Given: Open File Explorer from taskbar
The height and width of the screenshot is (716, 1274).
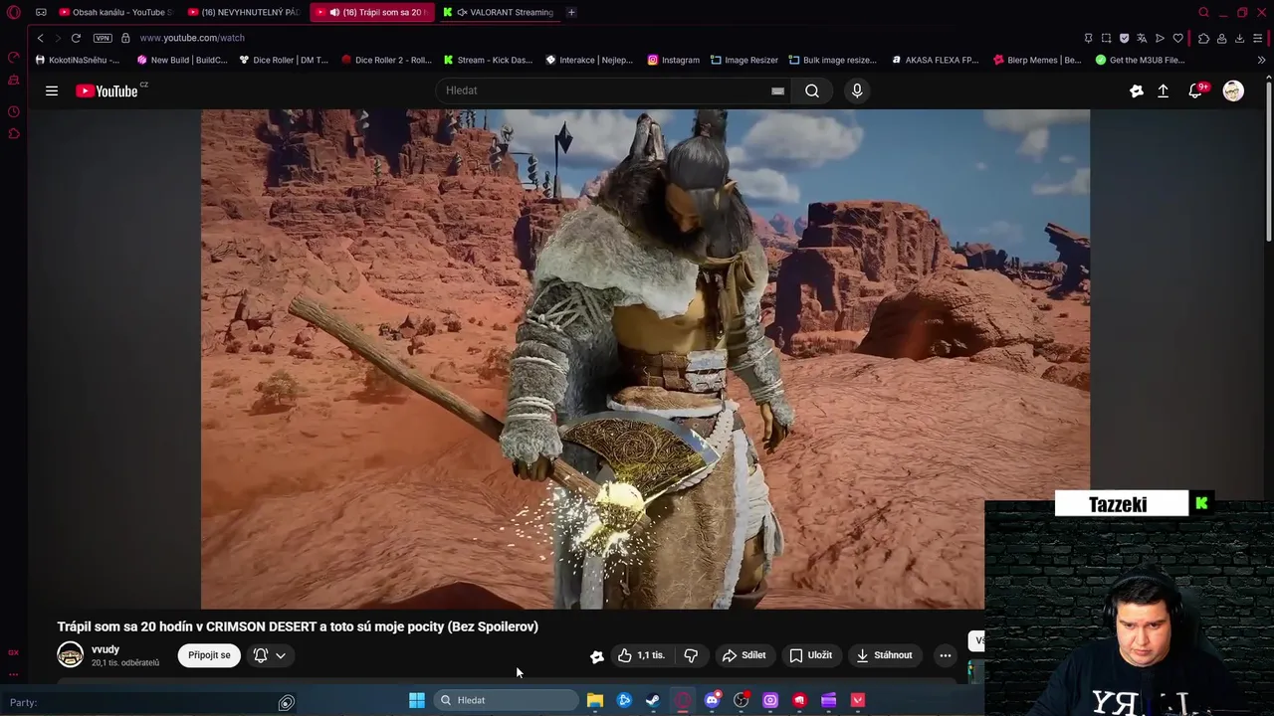Looking at the screenshot, I should coord(595,700).
